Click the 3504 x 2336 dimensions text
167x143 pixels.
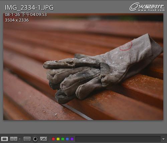click(17, 20)
